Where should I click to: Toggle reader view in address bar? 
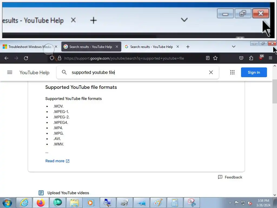click(208, 58)
